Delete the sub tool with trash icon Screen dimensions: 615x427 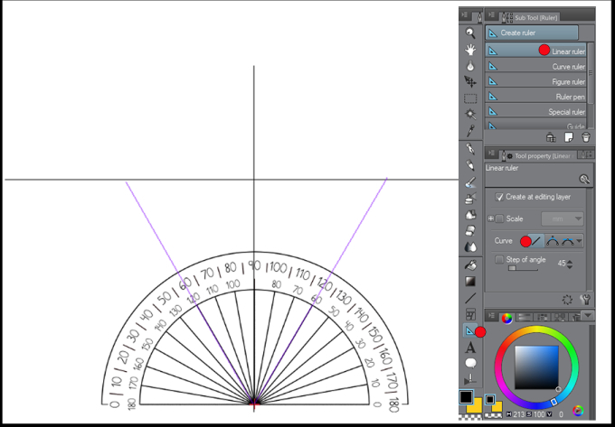point(585,137)
